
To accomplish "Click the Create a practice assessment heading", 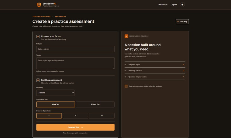I will click(x=63, y=21).
